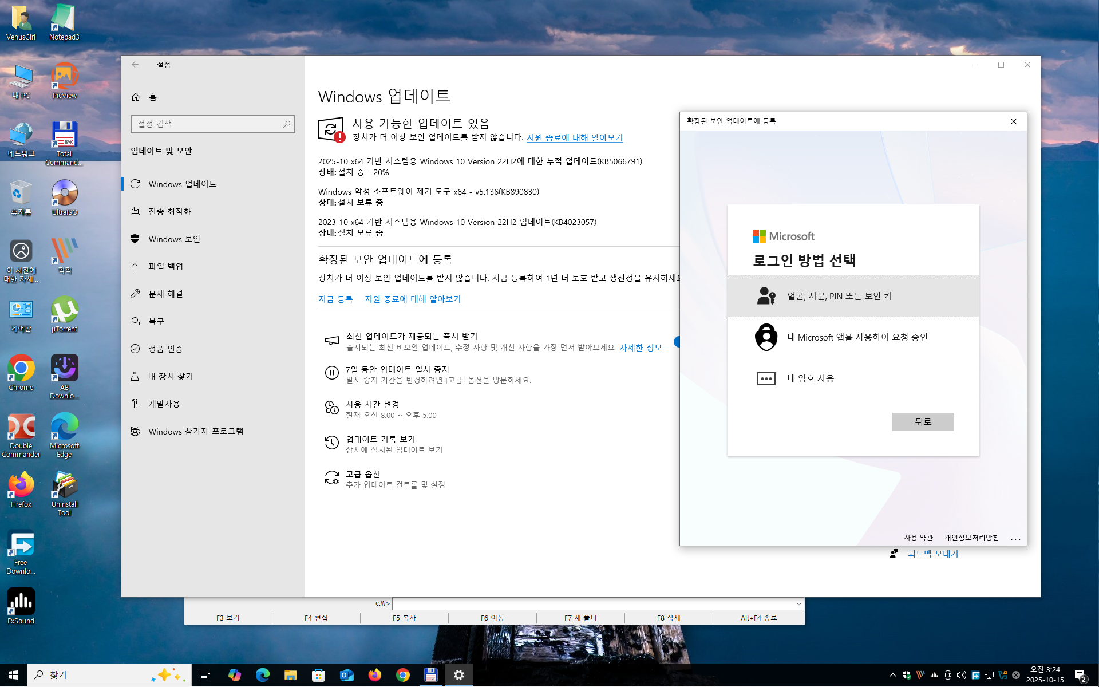Open File Explorer from the taskbar

tap(290, 675)
